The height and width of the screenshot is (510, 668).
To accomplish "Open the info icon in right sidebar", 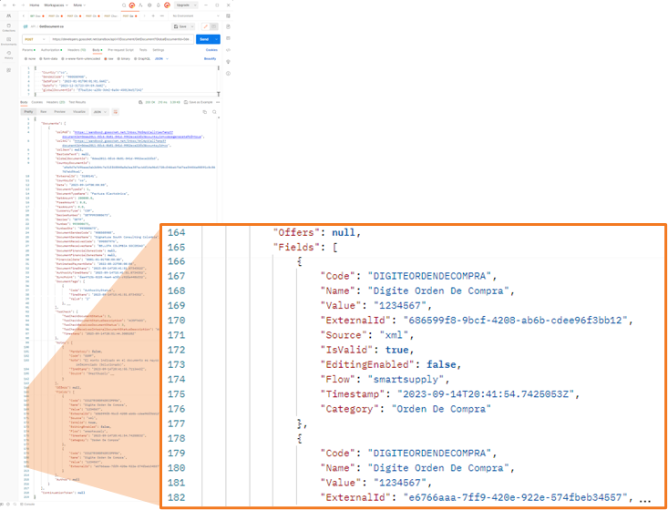I will click(x=228, y=73).
